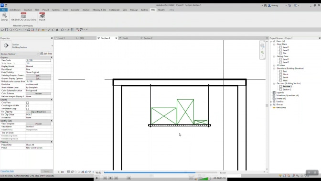Collapse the Ceiling Plans tree node
321x181 pixels.
[x=274, y=56]
